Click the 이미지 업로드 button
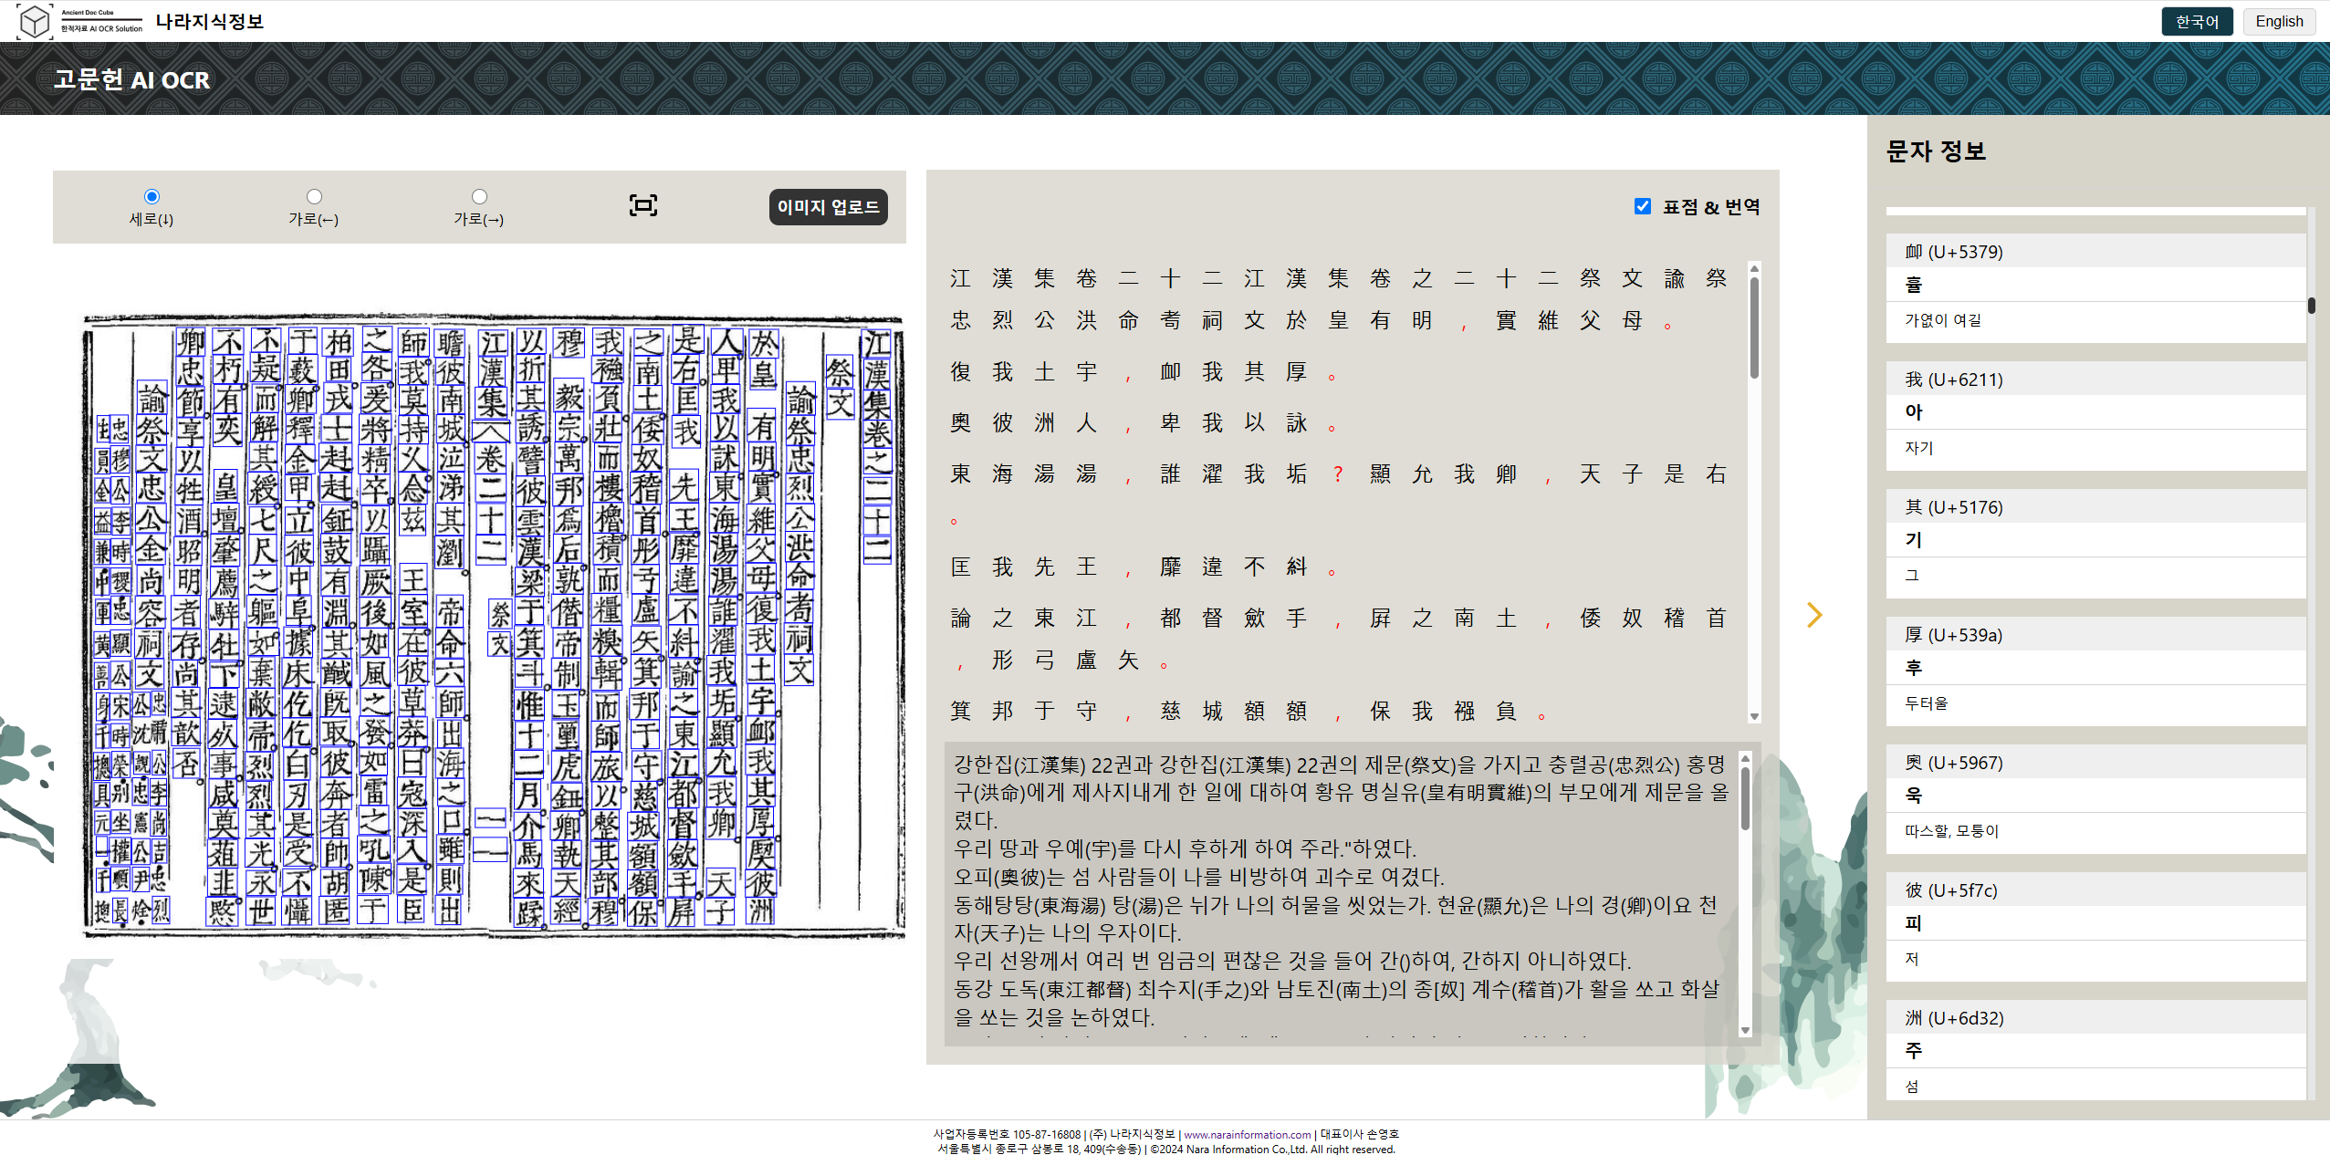 [x=828, y=207]
